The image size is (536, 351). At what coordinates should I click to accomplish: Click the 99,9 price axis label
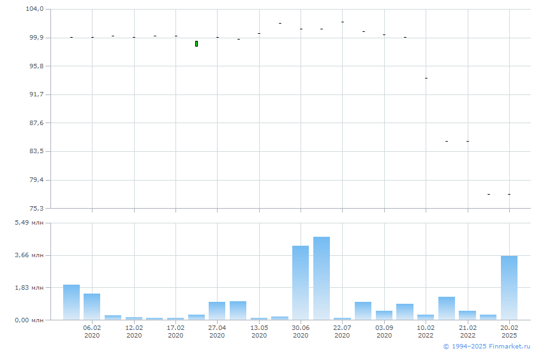(36, 38)
